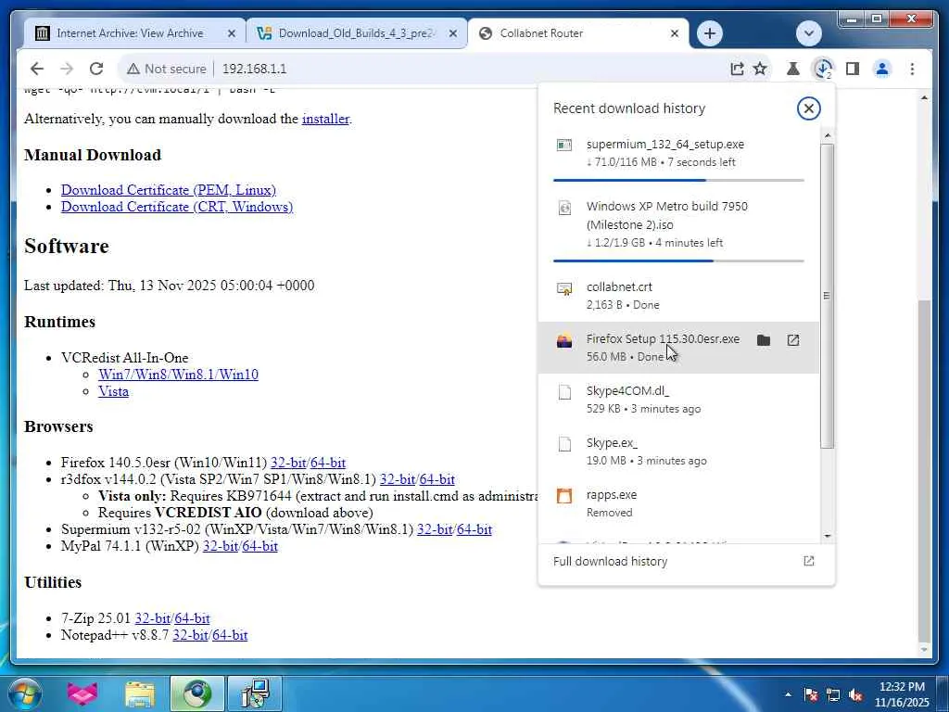Click collabnet.crt certificate icon

[564, 289]
